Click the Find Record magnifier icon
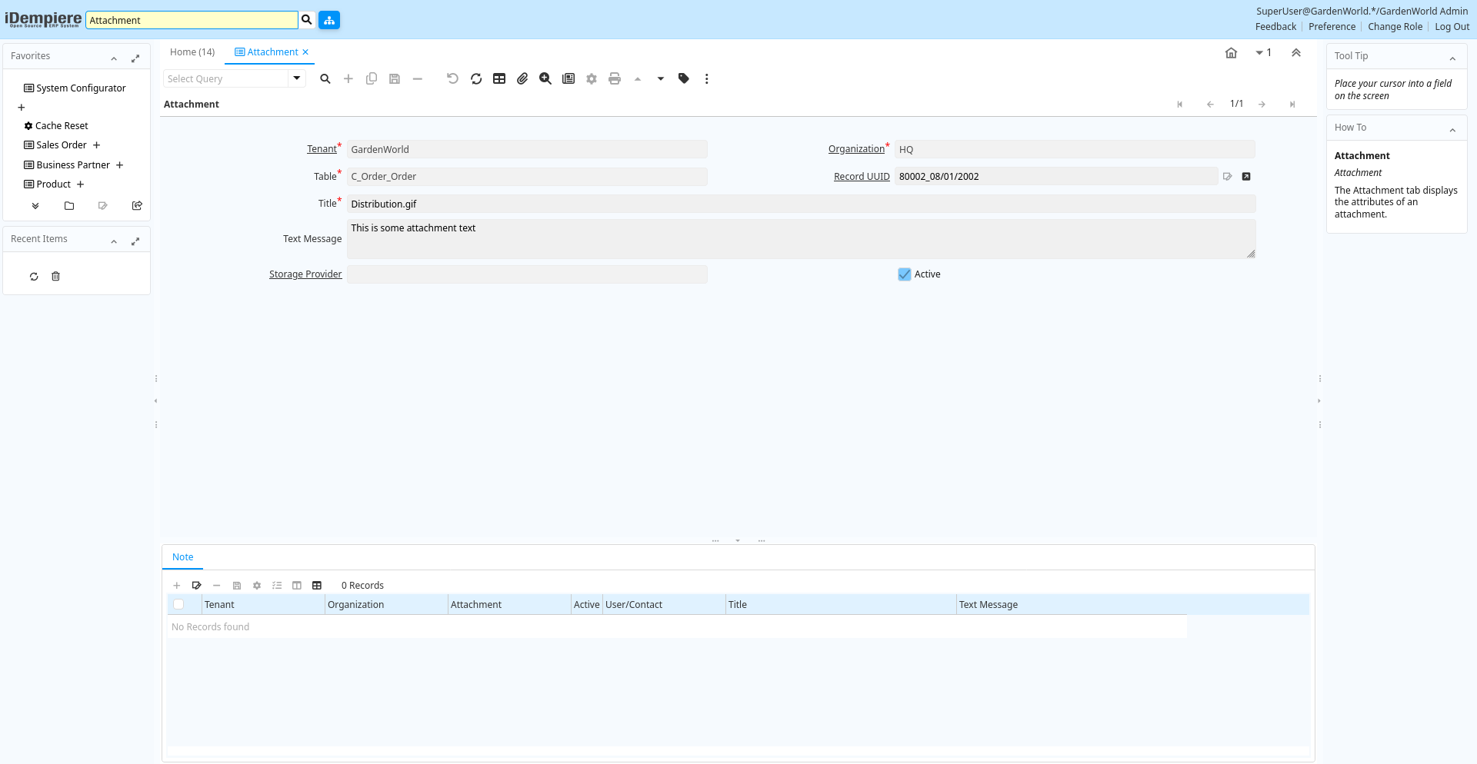This screenshot has height=764, width=1477. 325,78
